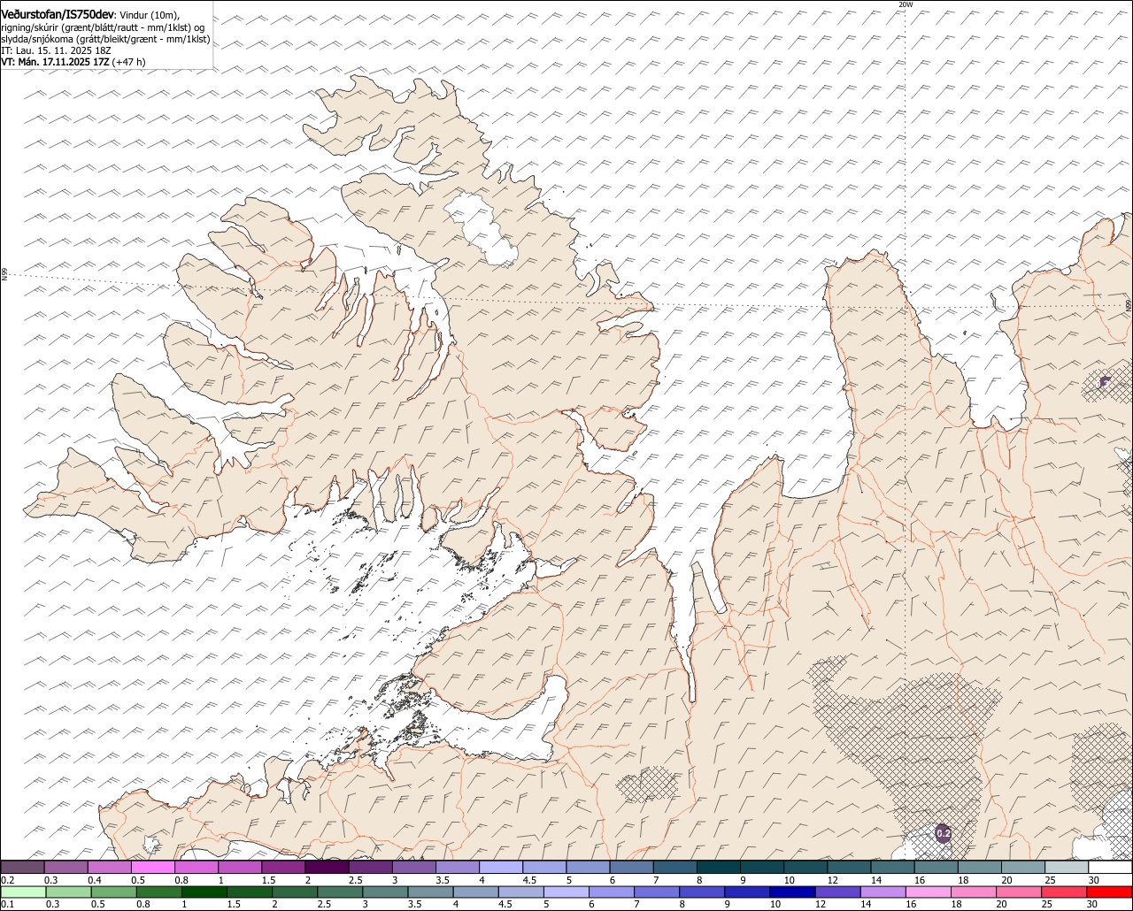Select the grey-green 3 swatch in lower legend row
This screenshot has width=1133, height=911.
click(x=385, y=892)
